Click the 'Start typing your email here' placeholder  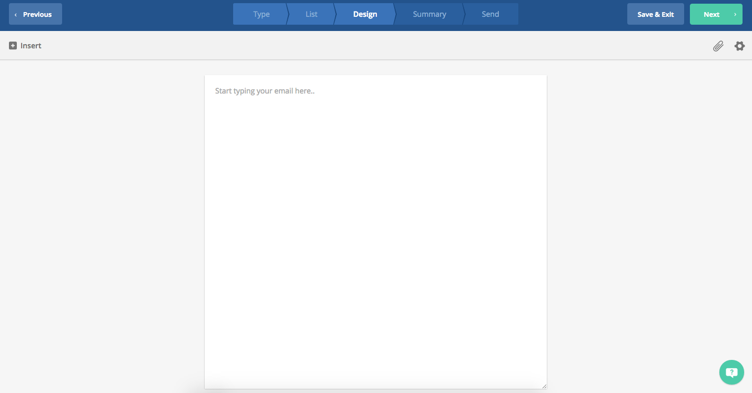pos(265,91)
